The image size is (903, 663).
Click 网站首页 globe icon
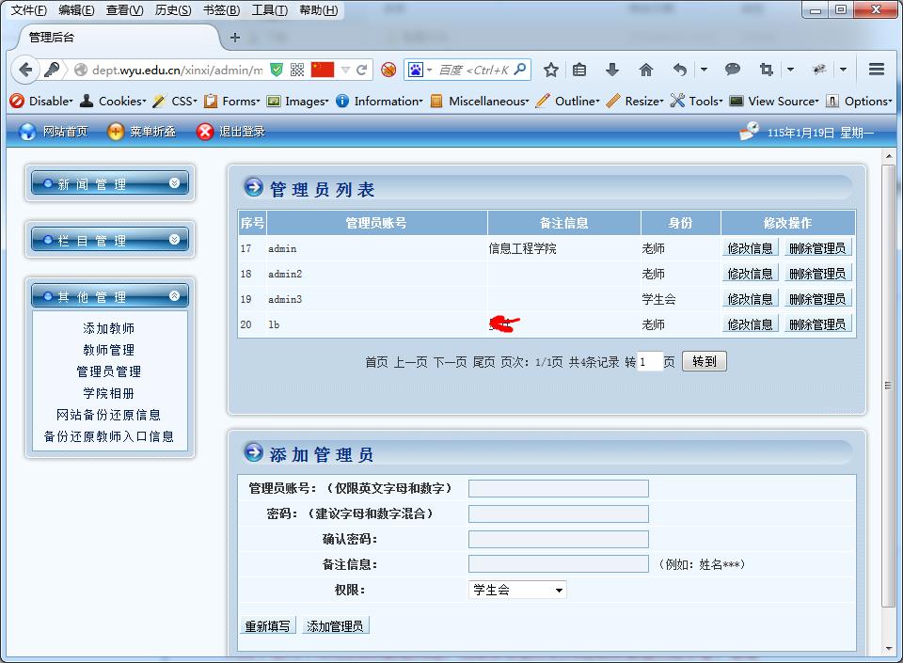26,132
